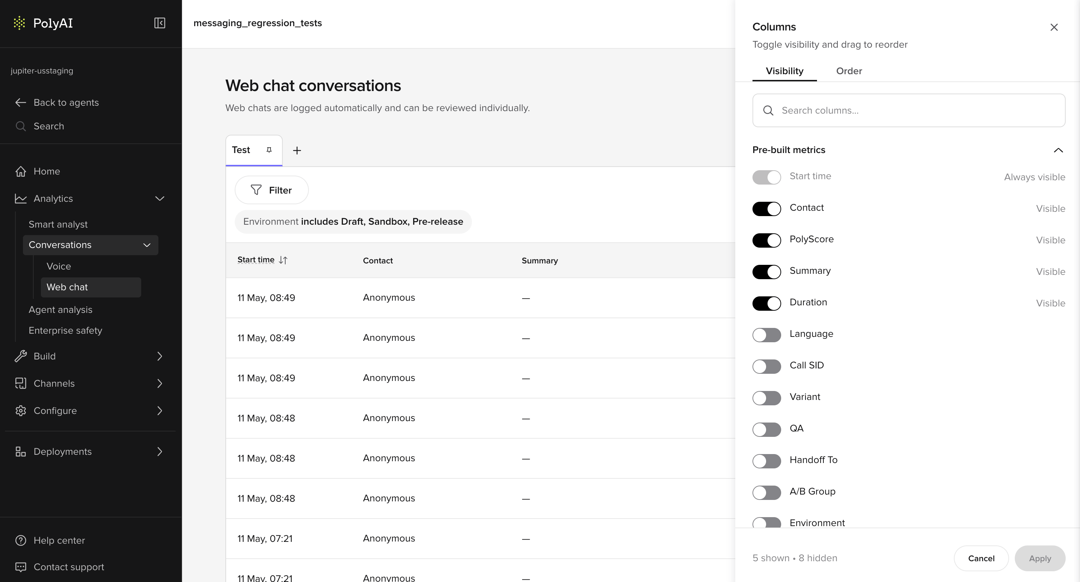Viewport: 1080px width, 582px height.
Task: Click the Apply button
Action: click(x=1040, y=558)
